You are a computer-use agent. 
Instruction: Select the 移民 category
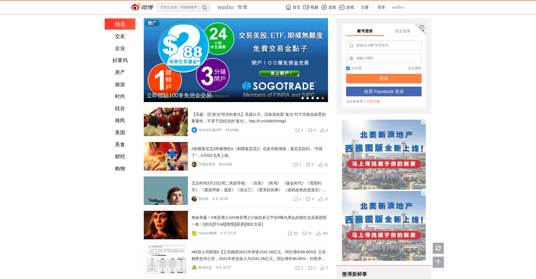tap(120, 120)
